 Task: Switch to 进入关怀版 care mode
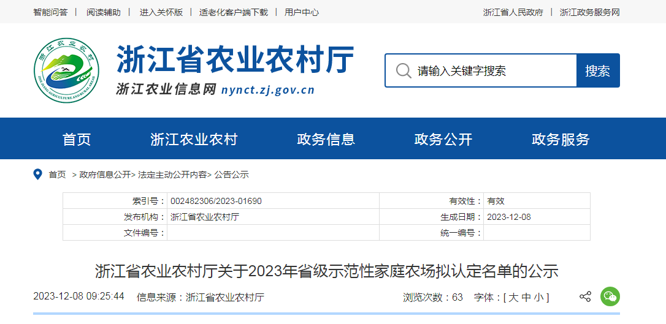(x=161, y=12)
